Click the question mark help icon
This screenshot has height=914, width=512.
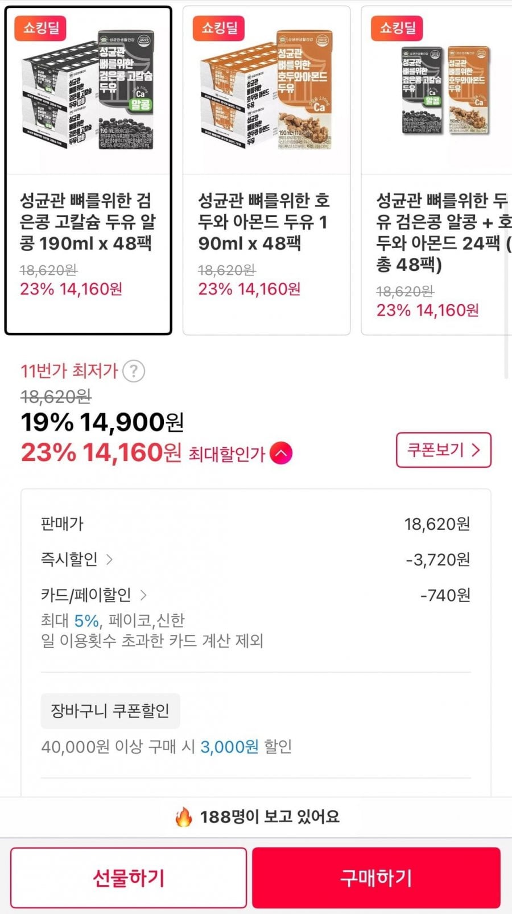134,371
